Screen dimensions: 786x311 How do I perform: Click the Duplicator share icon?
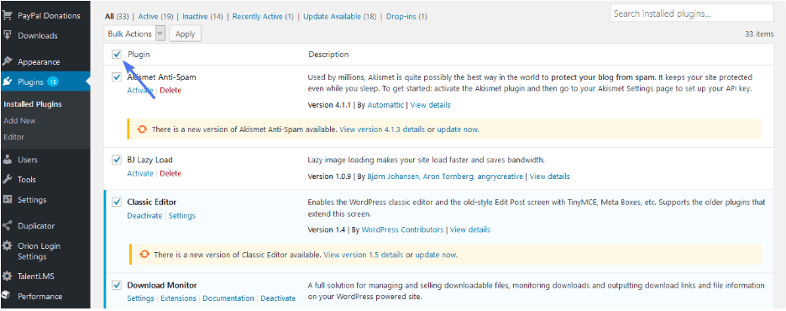coord(8,226)
